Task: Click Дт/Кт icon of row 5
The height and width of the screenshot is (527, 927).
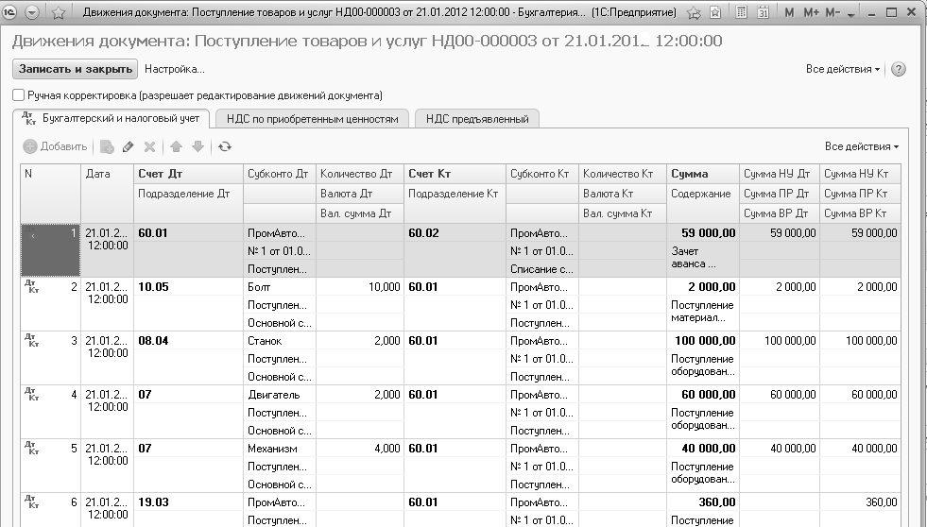Action: pyautogui.click(x=31, y=448)
